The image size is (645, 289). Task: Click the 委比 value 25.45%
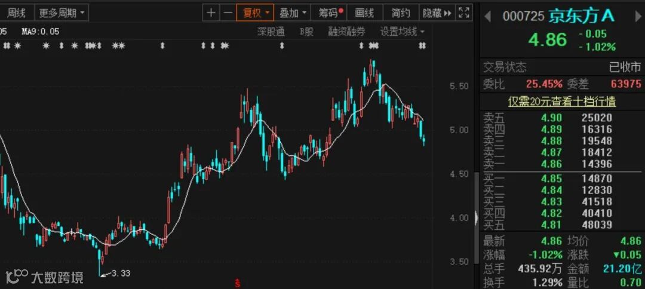point(544,84)
